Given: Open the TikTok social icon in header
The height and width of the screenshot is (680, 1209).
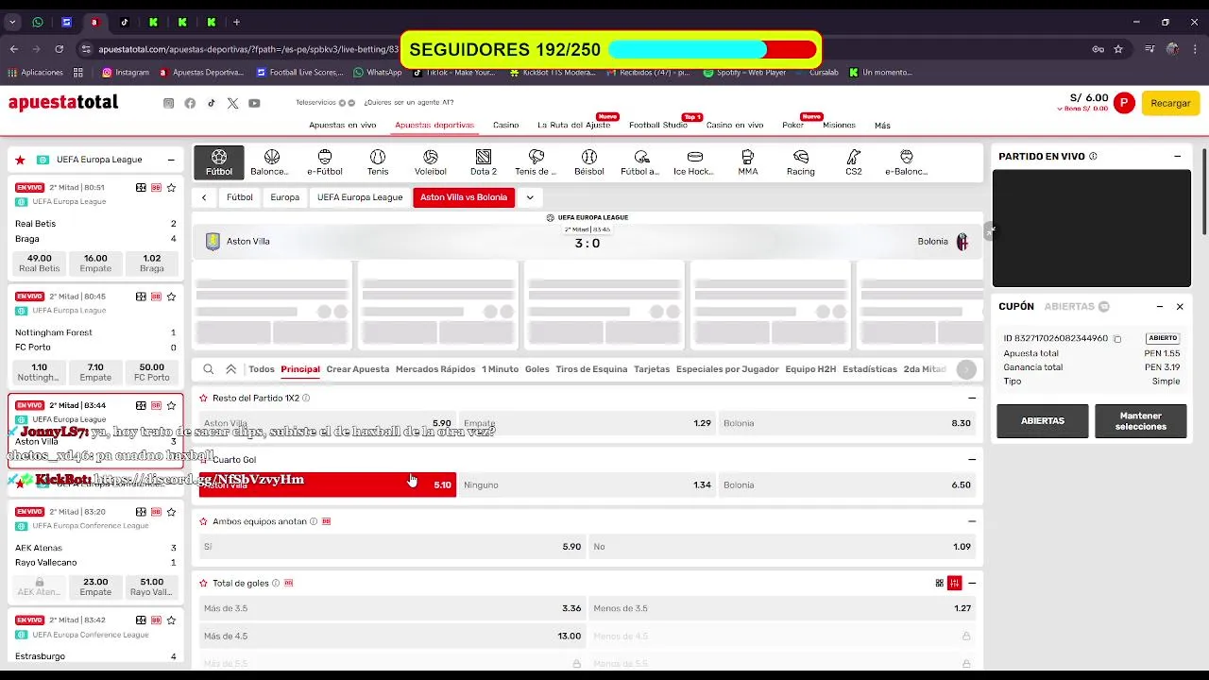Looking at the screenshot, I should click(212, 103).
